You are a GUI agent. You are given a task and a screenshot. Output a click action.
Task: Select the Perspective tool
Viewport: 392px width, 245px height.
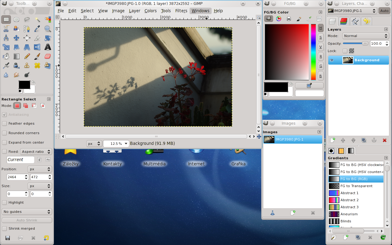pos(27,47)
